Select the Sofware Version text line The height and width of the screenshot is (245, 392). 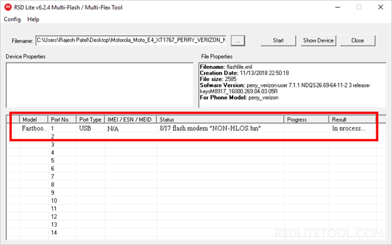pyautogui.click(x=285, y=88)
